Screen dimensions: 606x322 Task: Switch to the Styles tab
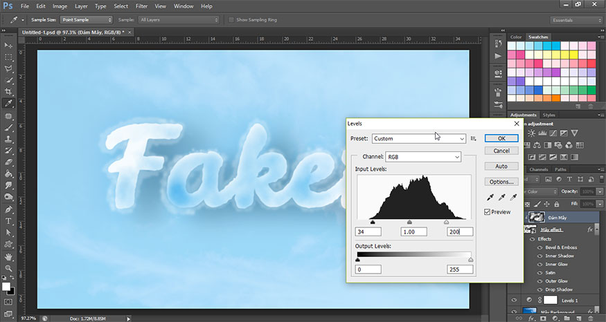click(x=549, y=115)
